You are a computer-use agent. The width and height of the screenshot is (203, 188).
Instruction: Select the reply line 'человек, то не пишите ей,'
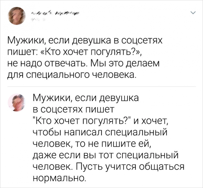click(x=92, y=144)
